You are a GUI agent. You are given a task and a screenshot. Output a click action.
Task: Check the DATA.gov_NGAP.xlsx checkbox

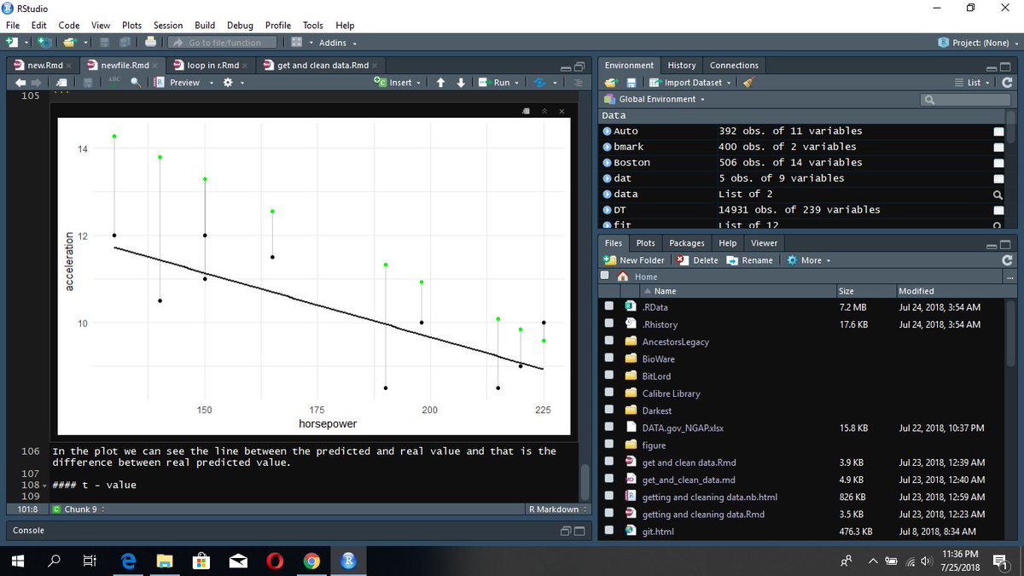(609, 428)
